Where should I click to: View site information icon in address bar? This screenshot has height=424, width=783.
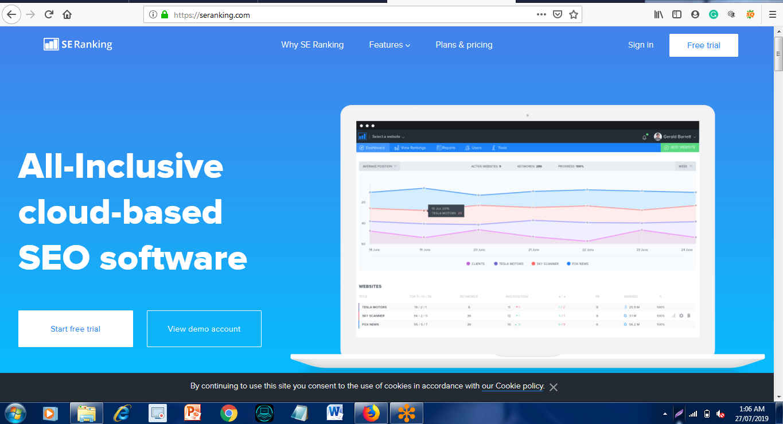coord(153,15)
